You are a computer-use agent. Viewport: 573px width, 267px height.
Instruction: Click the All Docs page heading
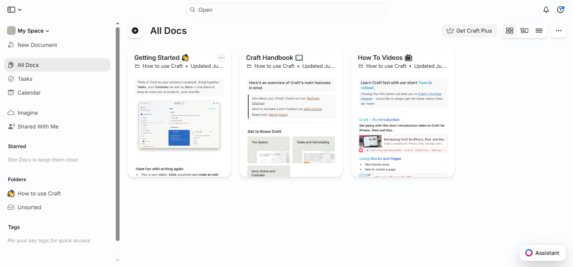pos(168,31)
